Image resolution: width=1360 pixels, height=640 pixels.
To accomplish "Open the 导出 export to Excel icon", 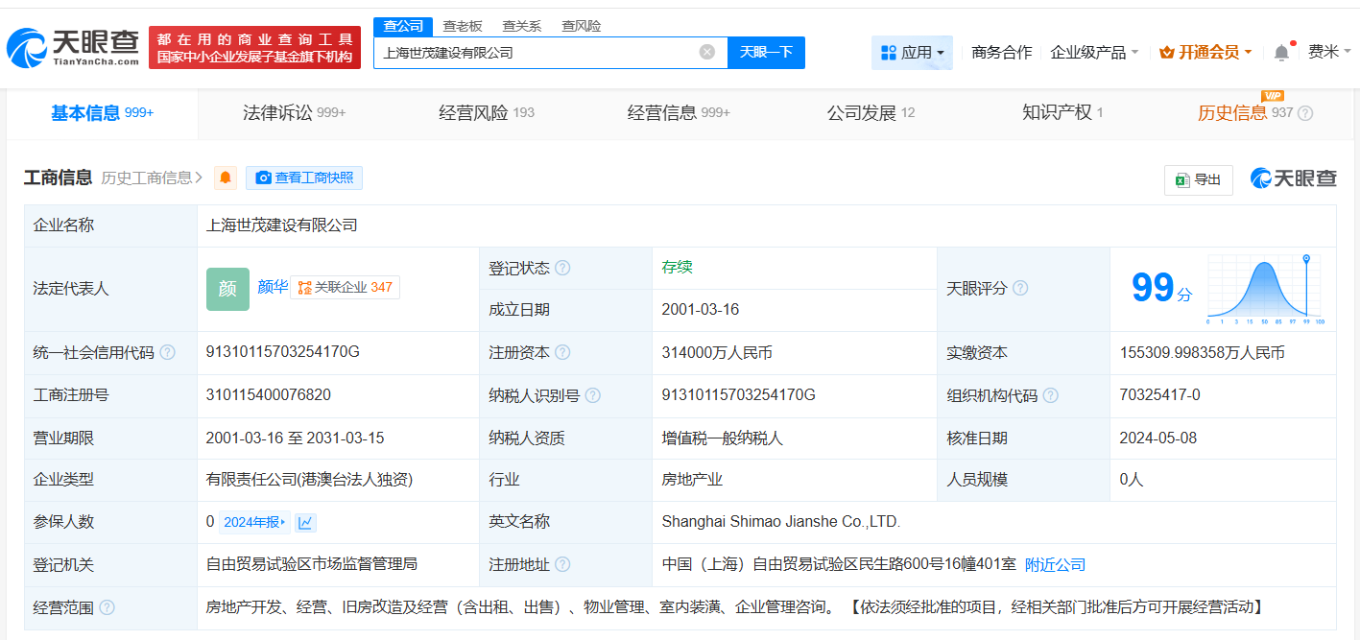I will tap(1181, 179).
